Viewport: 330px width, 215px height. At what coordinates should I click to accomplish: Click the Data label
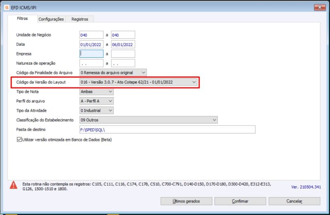pos(20,44)
